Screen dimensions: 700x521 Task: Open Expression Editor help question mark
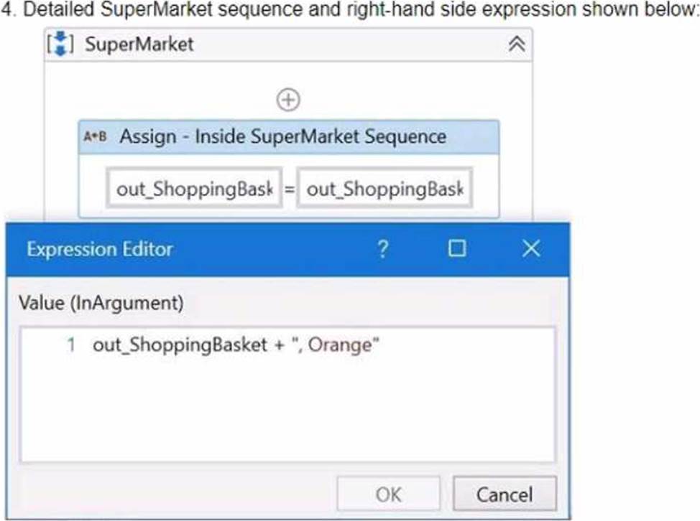click(382, 249)
